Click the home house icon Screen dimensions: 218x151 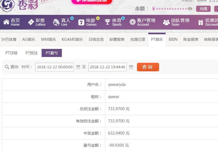(x=6, y=22)
